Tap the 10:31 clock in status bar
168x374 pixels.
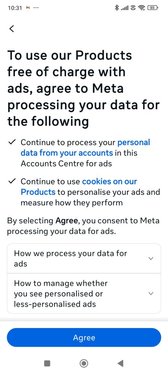(x=15, y=8)
